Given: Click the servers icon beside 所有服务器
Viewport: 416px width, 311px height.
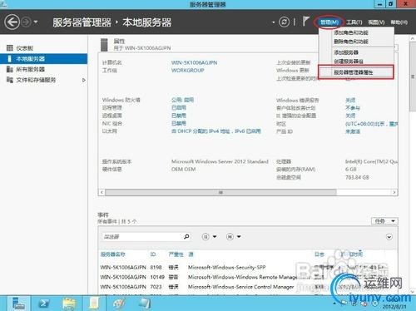Looking at the screenshot, I should (10, 69).
